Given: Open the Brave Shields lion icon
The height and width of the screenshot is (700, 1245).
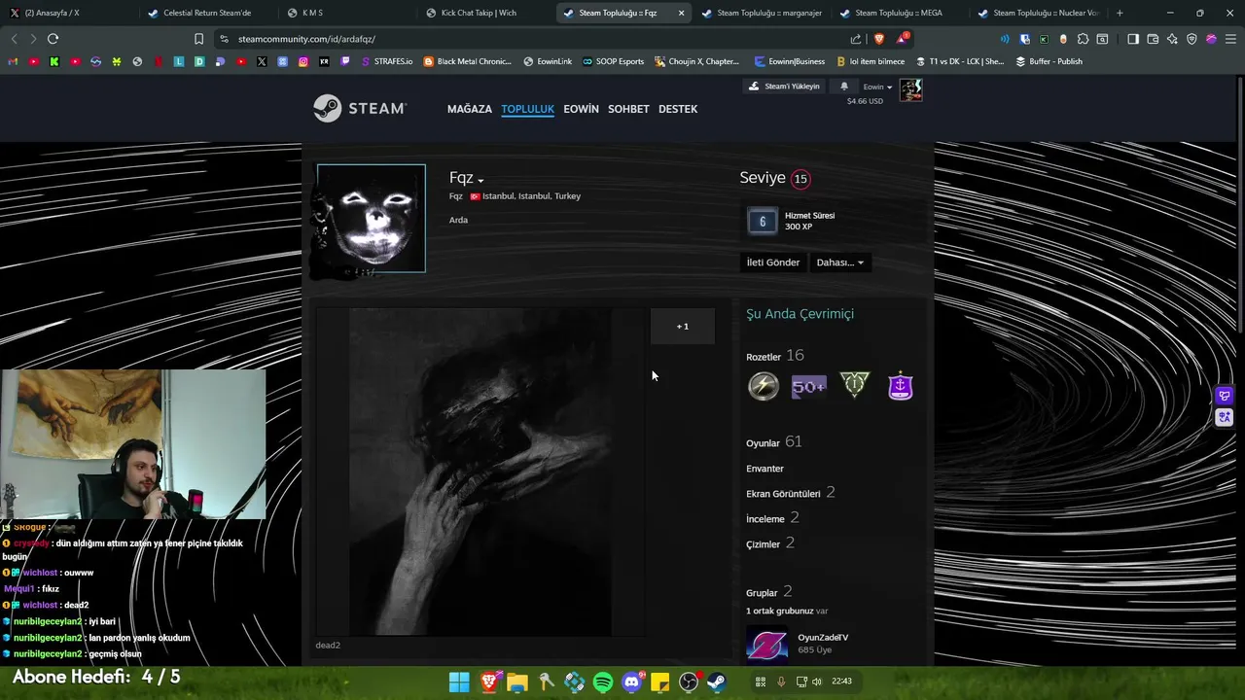Looking at the screenshot, I should click(879, 39).
